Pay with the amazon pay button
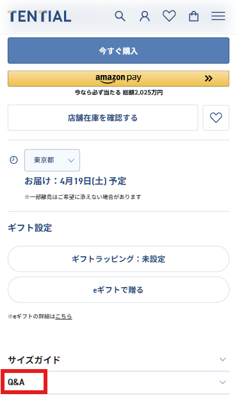 pyautogui.click(x=118, y=78)
